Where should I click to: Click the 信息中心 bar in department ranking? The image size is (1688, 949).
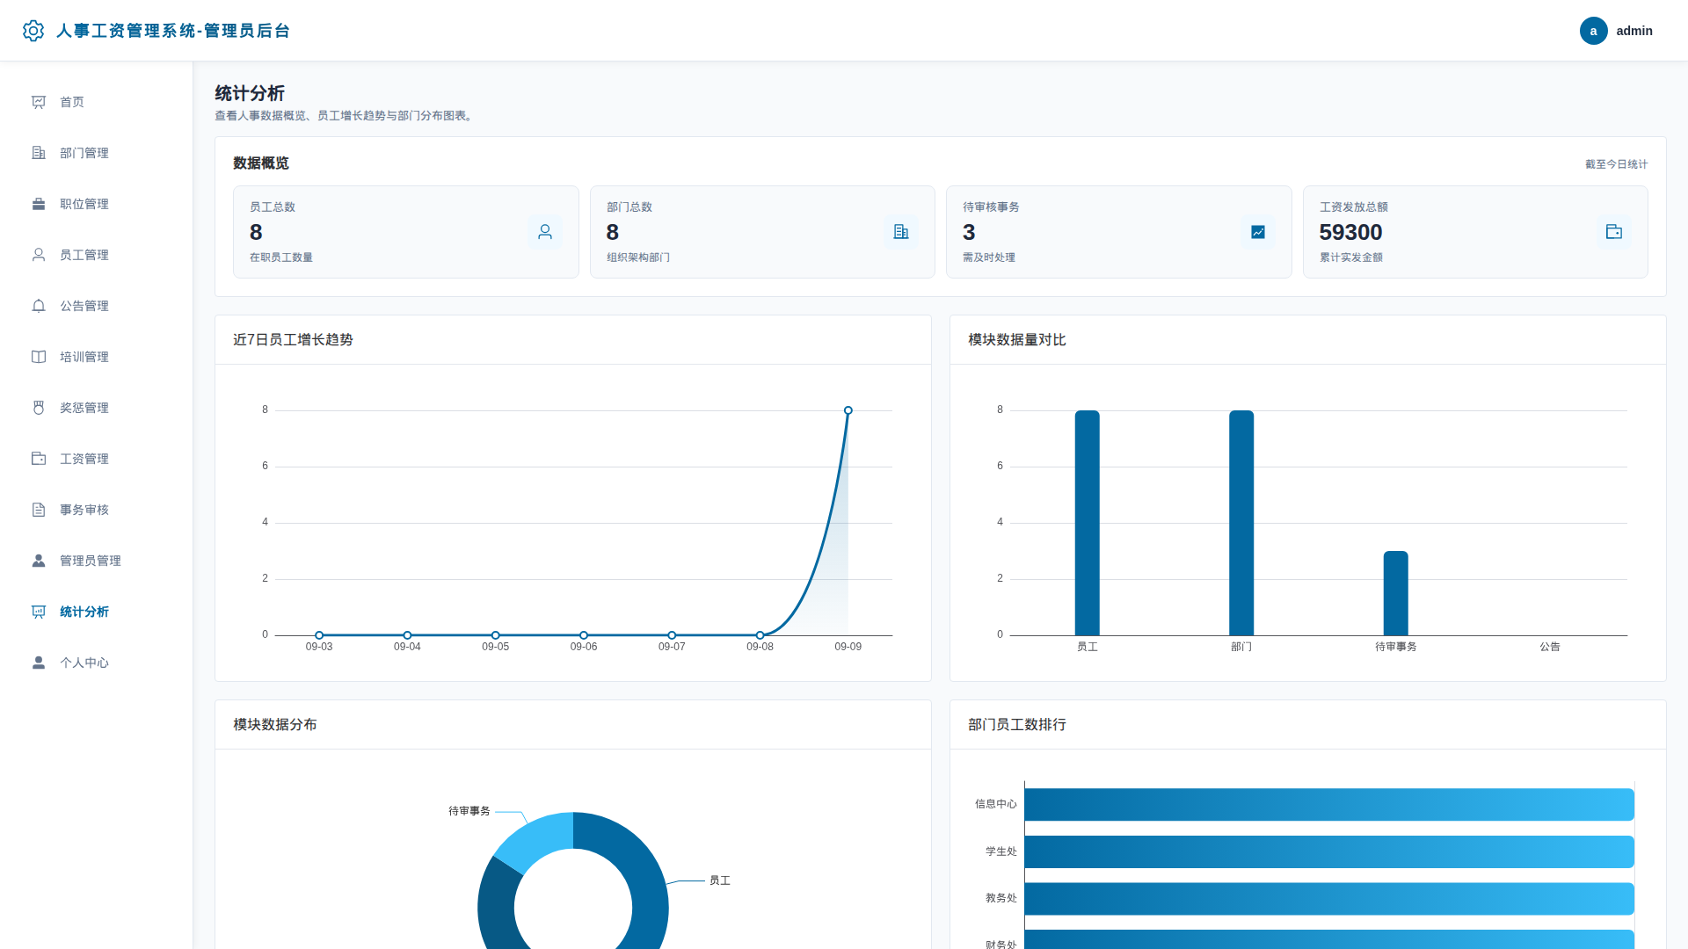1329,805
